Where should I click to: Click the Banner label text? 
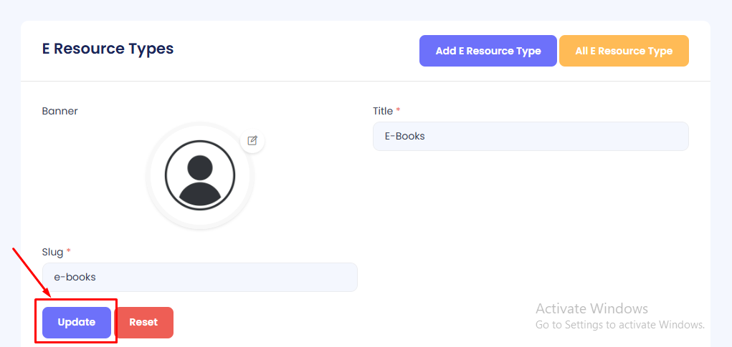[x=60, y=111]
